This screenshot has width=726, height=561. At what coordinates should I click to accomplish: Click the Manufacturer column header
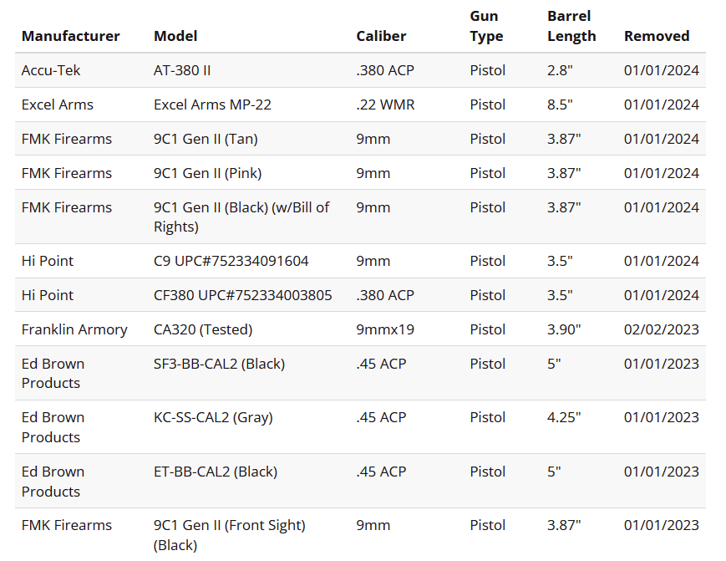70,36
